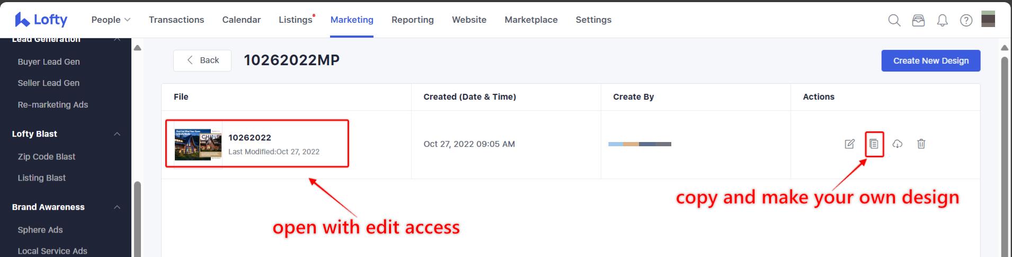Open the inbox tray icon in header
This screenshot has width=1012, height=257.
pyautogui.click(x=918, y=20)
